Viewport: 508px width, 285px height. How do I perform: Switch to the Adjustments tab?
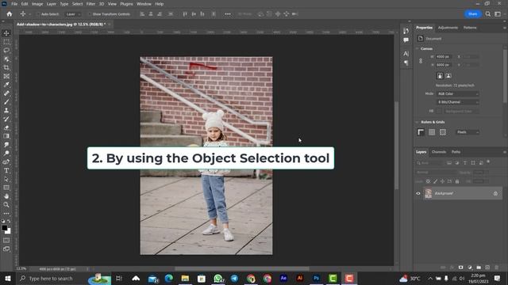click(448, 28)
